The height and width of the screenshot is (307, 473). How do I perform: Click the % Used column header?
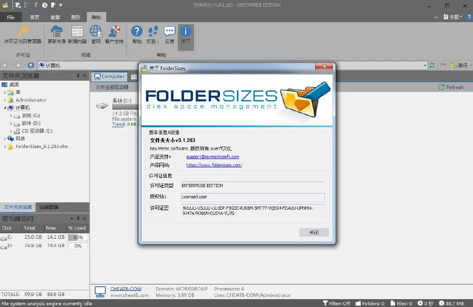coord(77,228)
